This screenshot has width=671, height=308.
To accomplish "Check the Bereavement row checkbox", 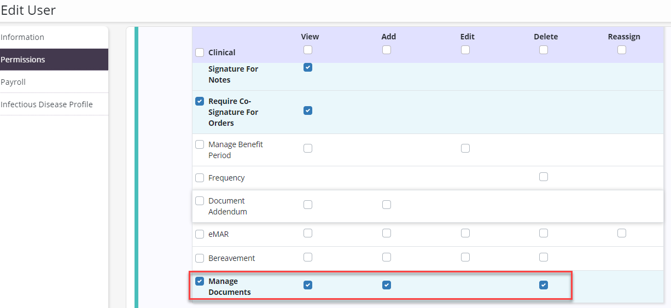I will 200,258.
